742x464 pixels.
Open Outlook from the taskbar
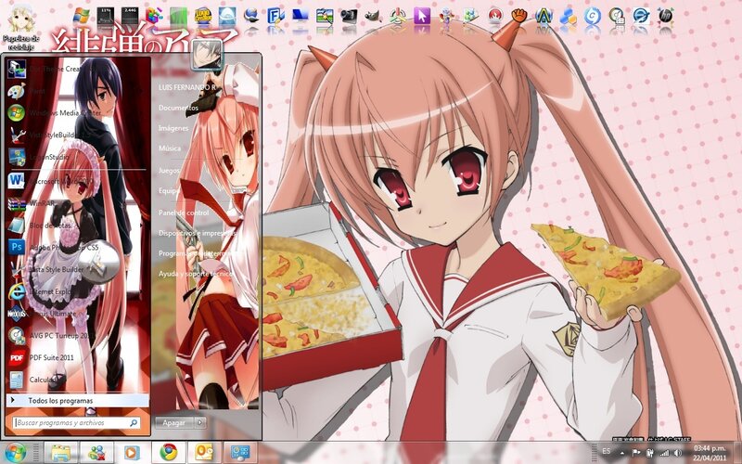(204, 453)
